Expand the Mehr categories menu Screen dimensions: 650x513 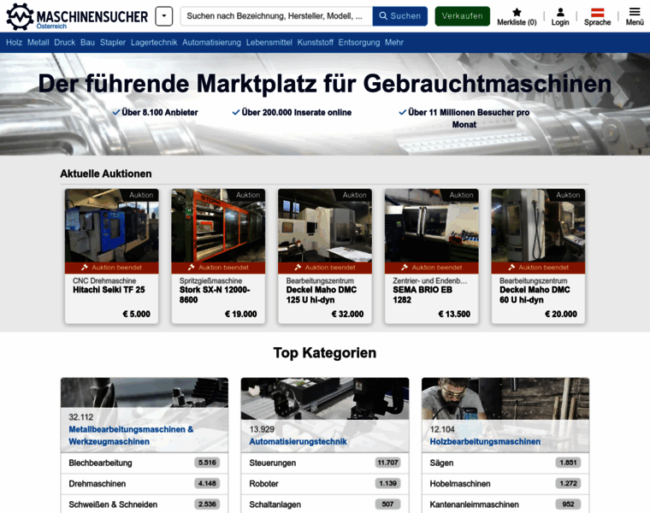393,42
